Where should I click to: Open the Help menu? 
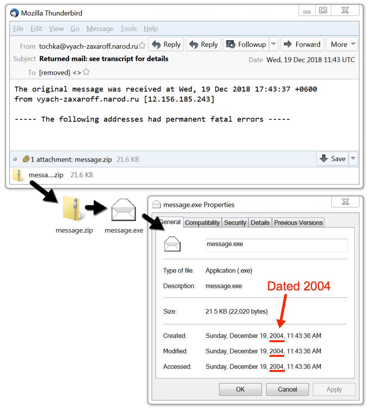[151, 29]
